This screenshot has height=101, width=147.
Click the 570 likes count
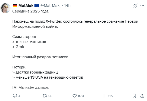coord(81,96)
